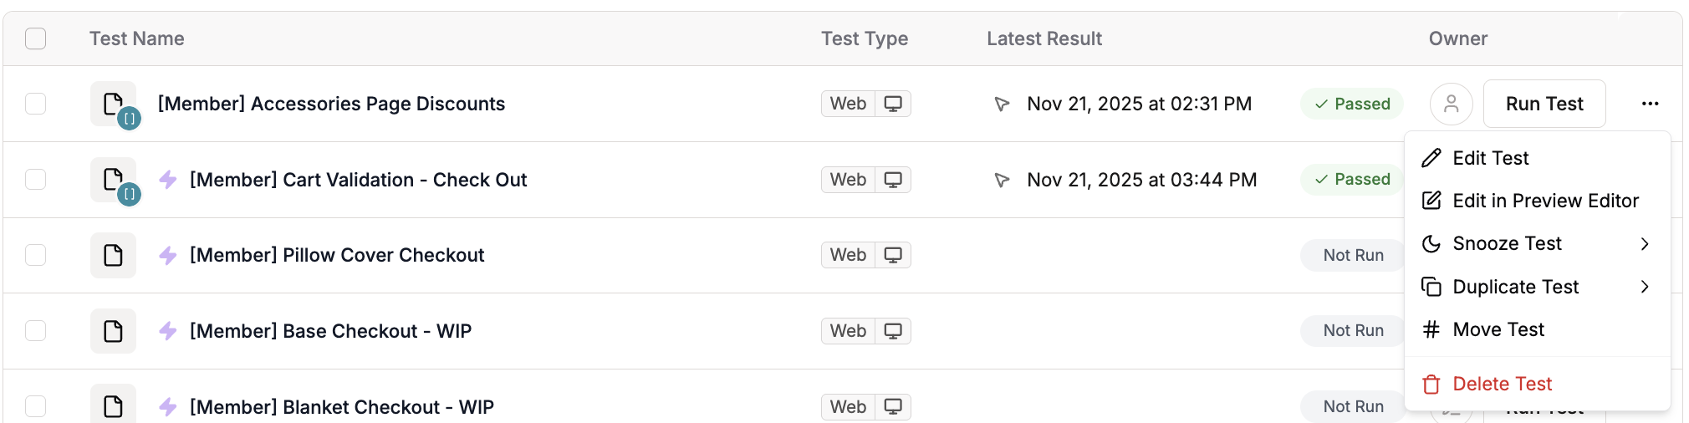Click the file icon for Accessories Page Discounts

click(113, 104)
